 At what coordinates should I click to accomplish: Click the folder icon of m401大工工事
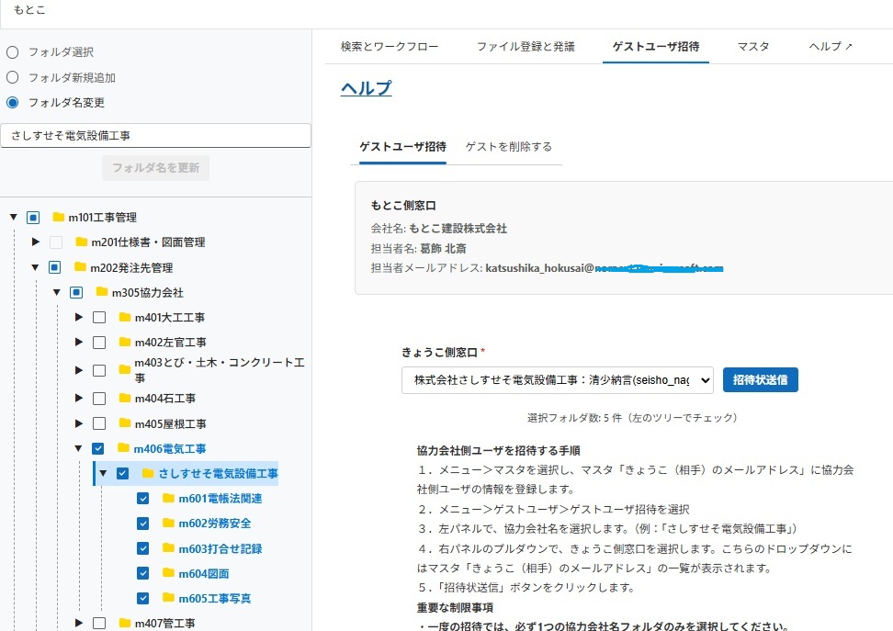(x=125, y=318)
